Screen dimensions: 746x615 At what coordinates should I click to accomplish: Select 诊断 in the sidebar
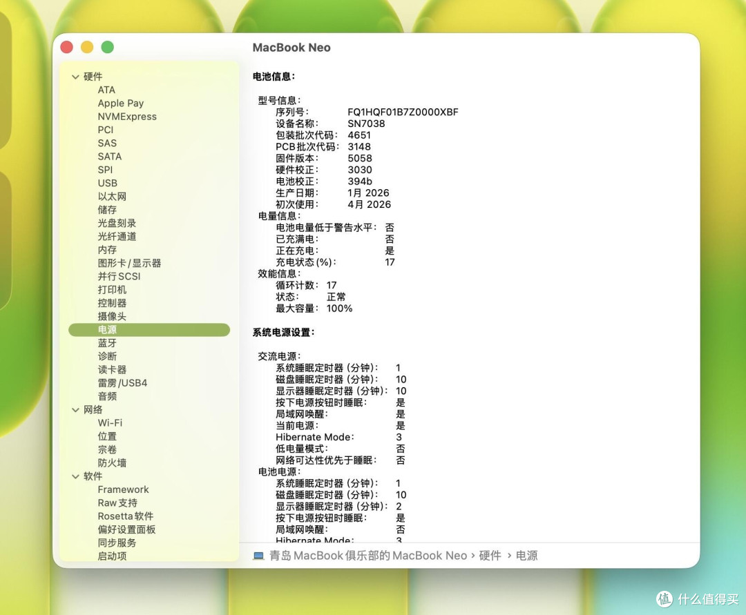pyautogui.click(x=107, y=356)
